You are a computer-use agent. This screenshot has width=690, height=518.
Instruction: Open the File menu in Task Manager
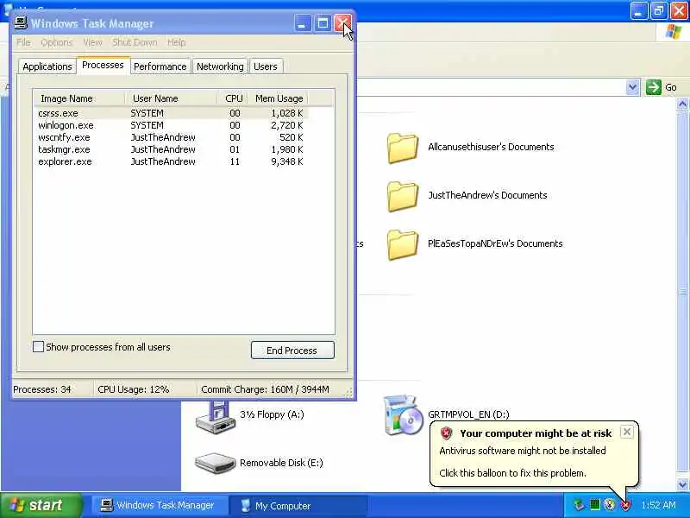tap(23, 42)
